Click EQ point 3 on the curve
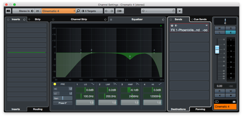The height and width of the screenshot is (117, 243). [x=130, y=59]
